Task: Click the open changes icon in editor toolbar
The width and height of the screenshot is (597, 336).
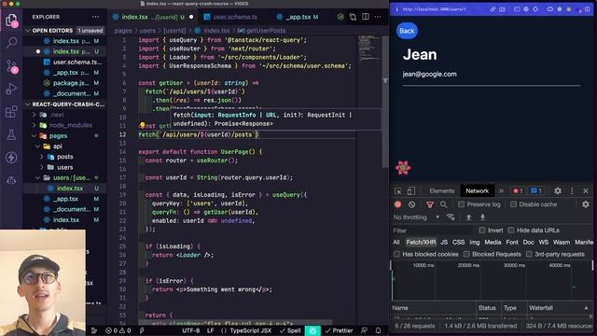Action: 353,17
